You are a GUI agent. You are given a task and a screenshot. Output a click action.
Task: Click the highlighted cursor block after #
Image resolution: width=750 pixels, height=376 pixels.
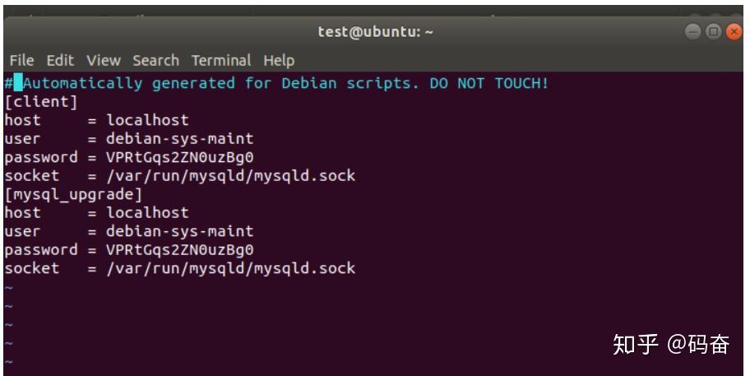(x=18, y=83)
